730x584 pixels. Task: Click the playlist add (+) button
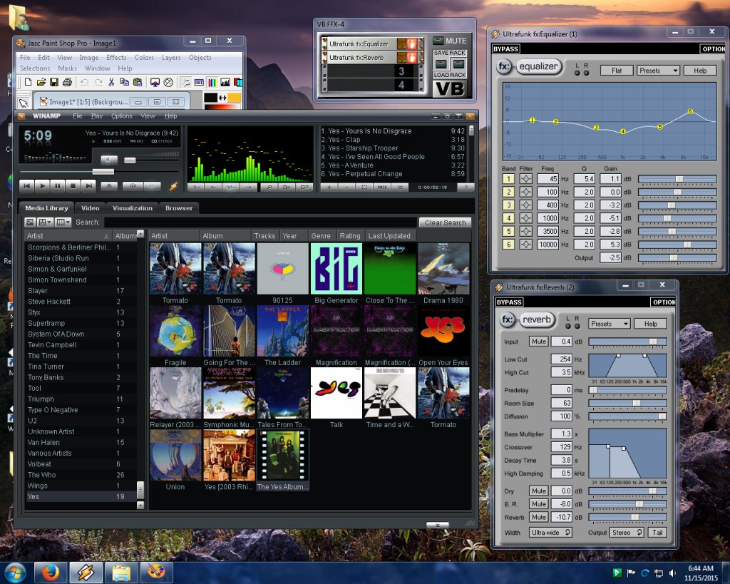329,188
